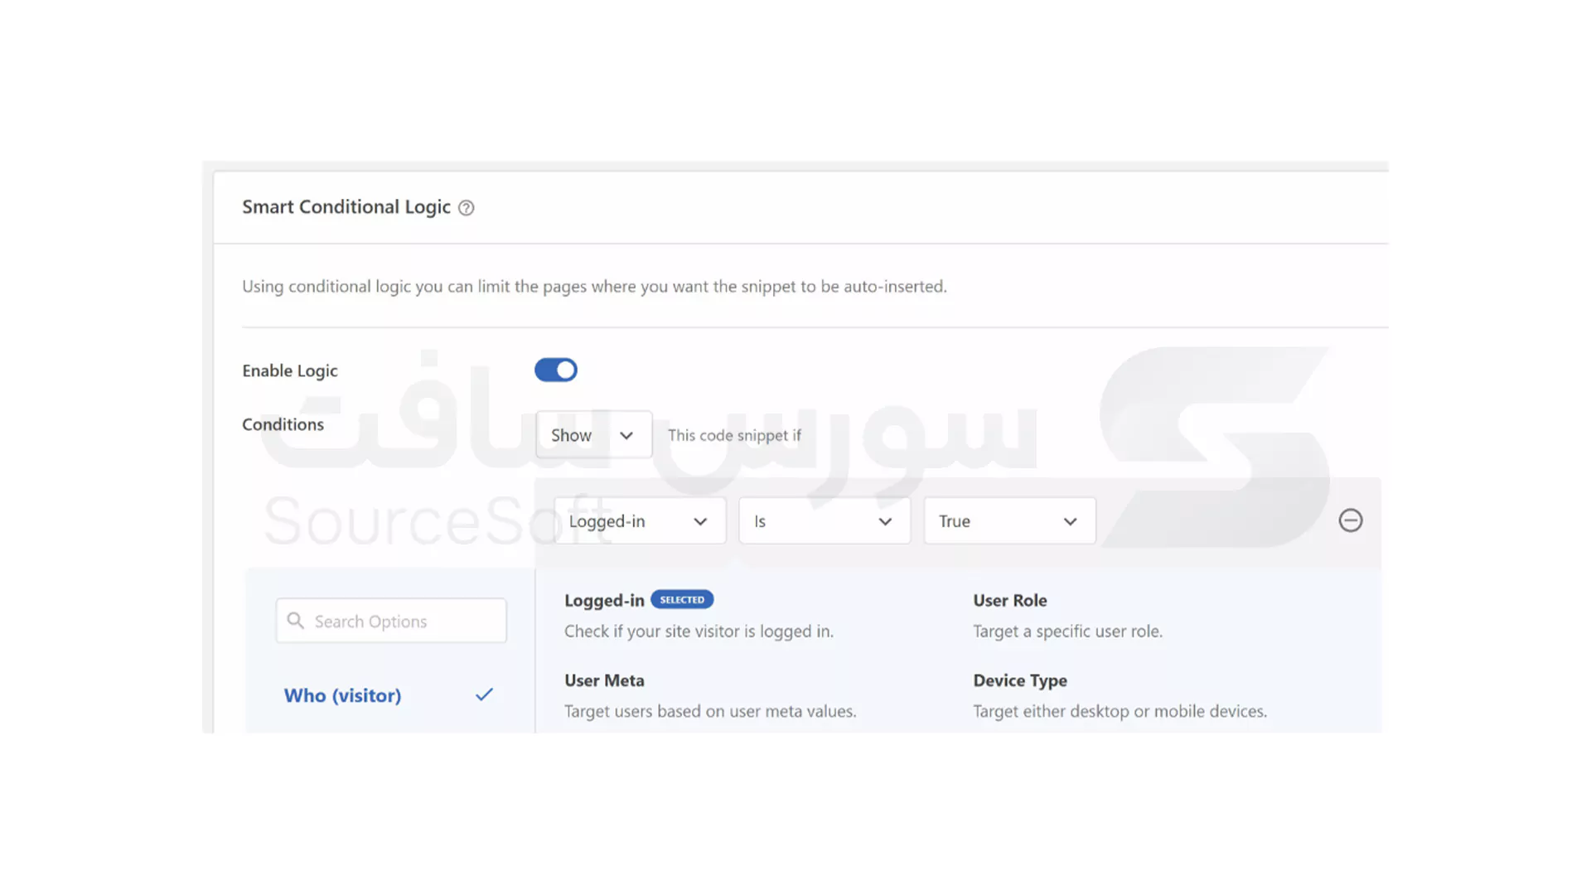Click the blue knob of the Enable Logic toggle
The image size is (1591, 895).
point(566,370)
